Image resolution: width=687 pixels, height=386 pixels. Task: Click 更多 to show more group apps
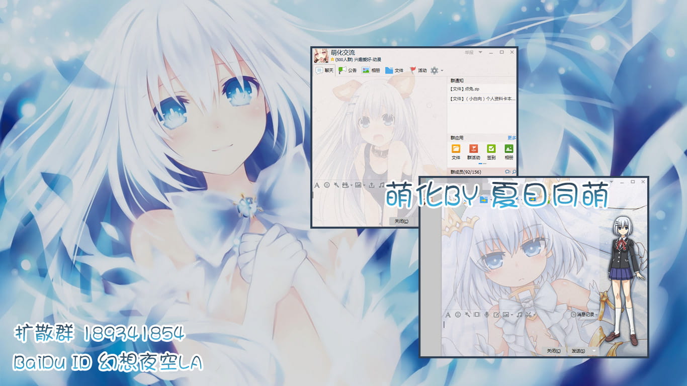pyautogui.click(x=511, y=138)
